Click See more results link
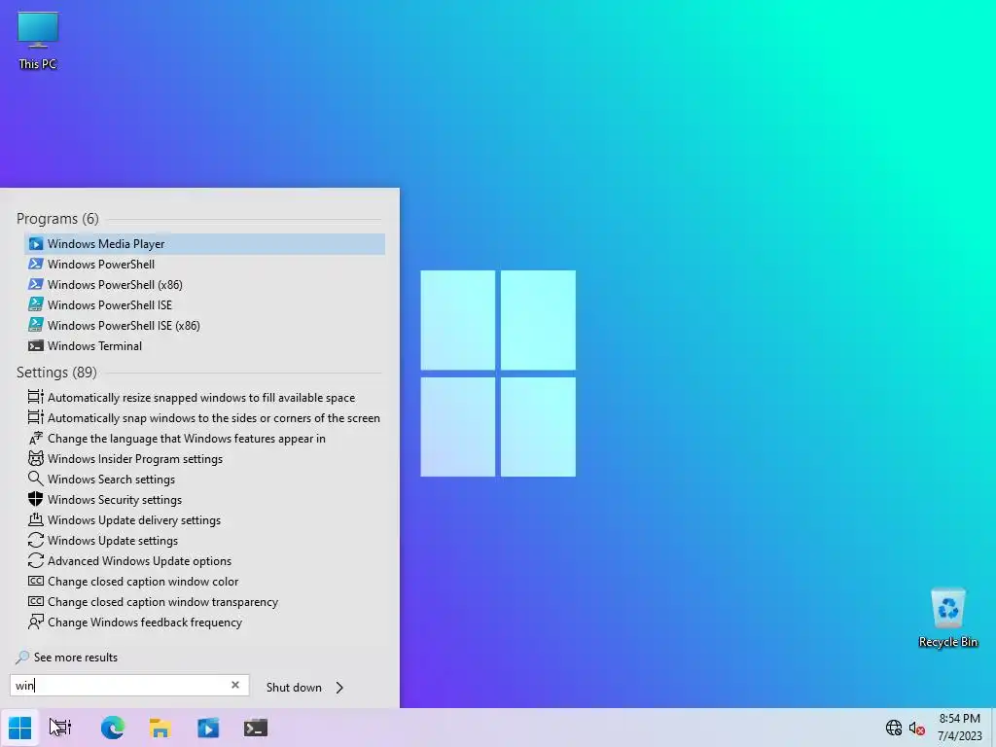This screenshot has height=747, width=996. (67, 658)
